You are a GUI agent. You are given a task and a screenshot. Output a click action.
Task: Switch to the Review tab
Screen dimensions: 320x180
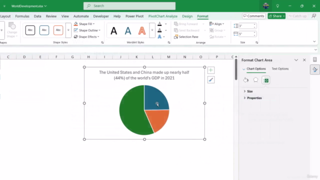click(x=51, y=16)
